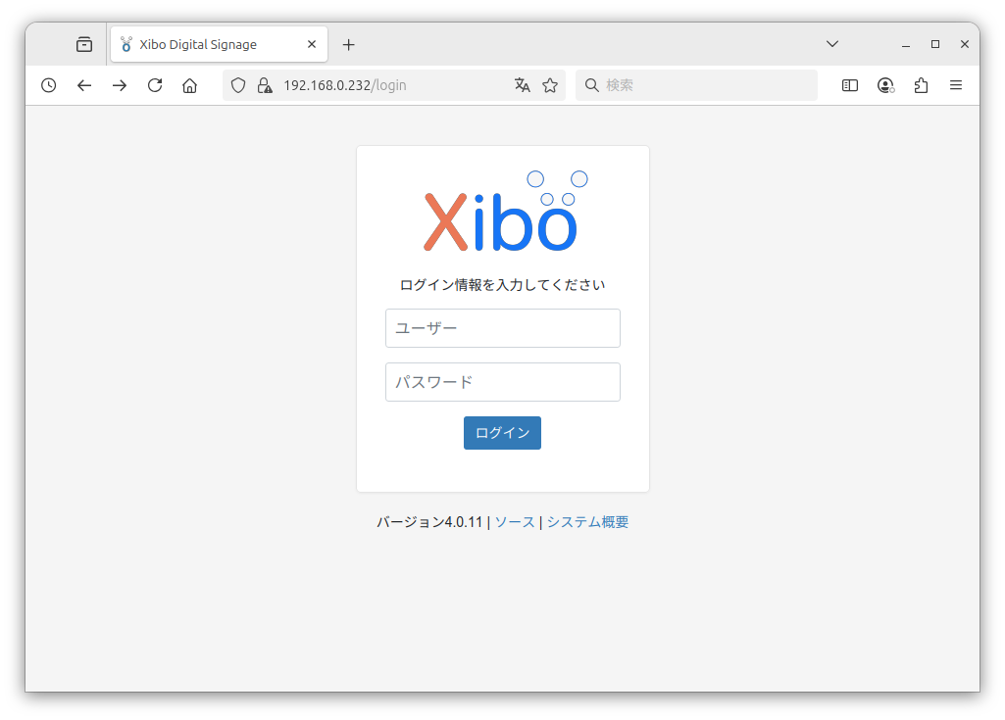The image size is (1005, 720).
Task: Click the ユーザー username field
Action: [502, 328]
